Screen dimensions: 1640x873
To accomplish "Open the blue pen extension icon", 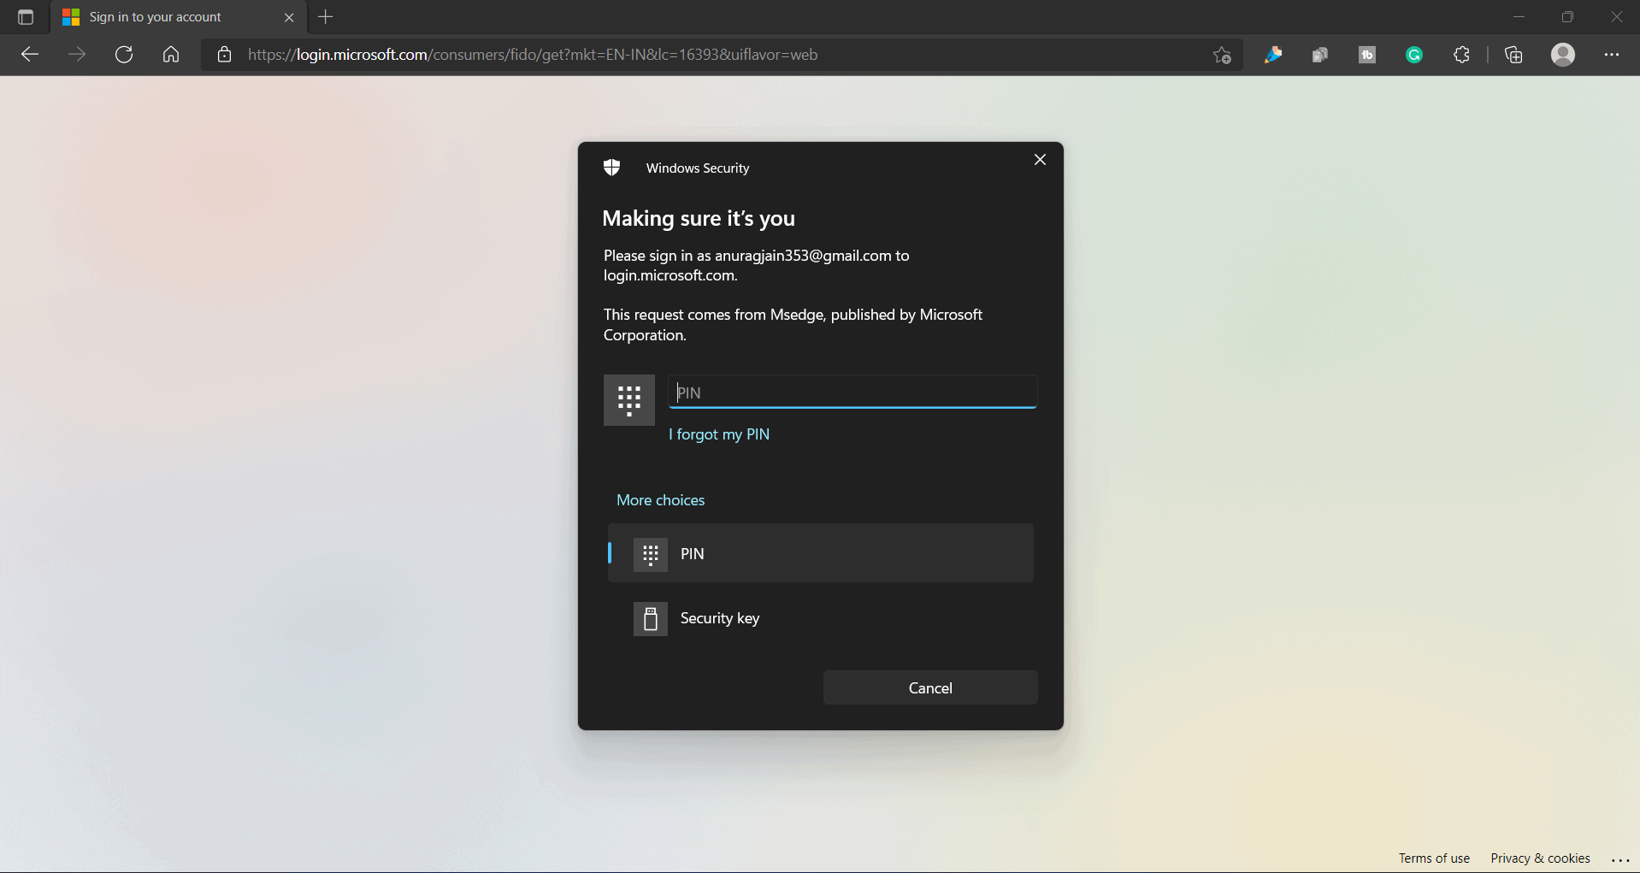I will [x=1273, y=55].
